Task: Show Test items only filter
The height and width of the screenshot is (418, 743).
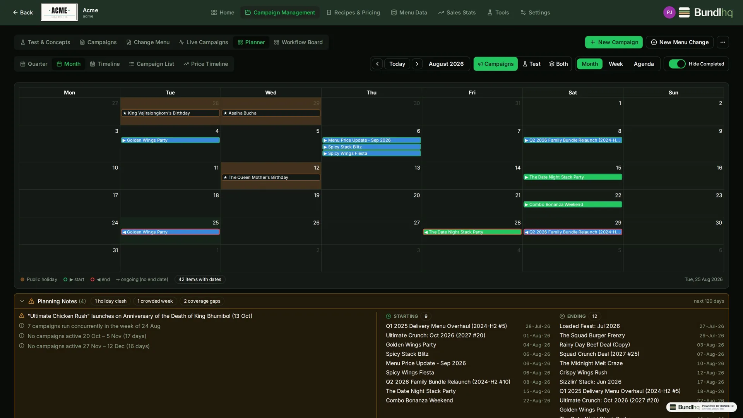Action: [x=531, y=64]
